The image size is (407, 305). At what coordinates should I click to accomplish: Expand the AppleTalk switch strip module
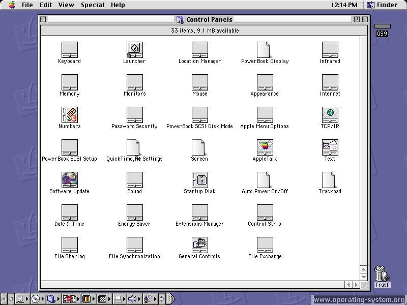coord(22,299)
